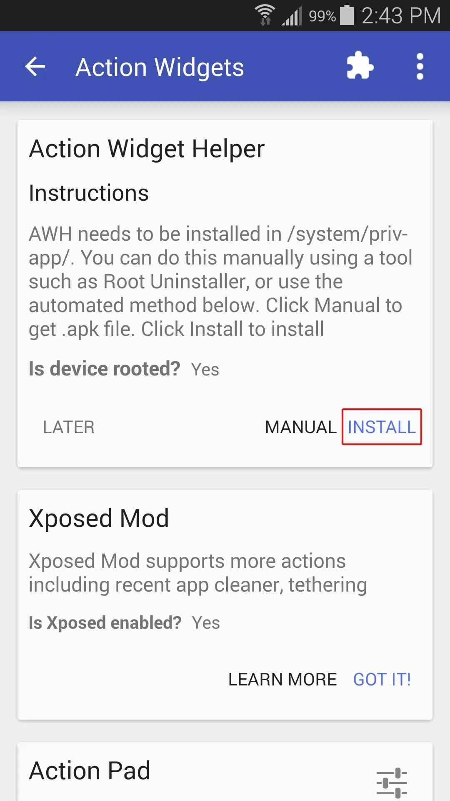Tap the Wi-Fi status icon
The image size is (450, 801).
coord(265,15)
